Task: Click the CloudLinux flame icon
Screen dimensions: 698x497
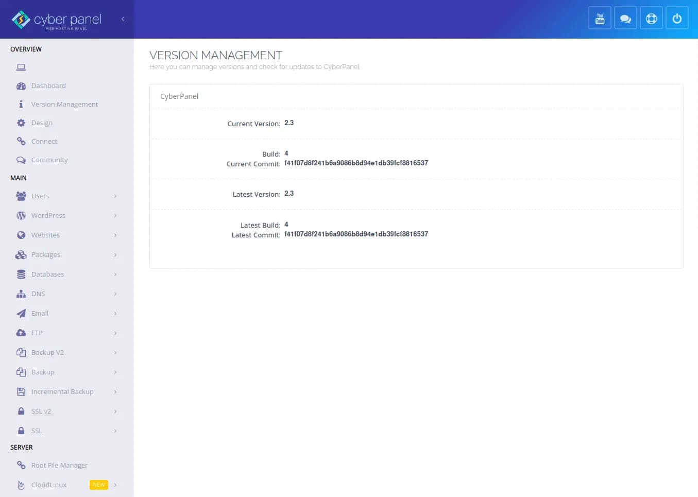Action: [21, 485]
